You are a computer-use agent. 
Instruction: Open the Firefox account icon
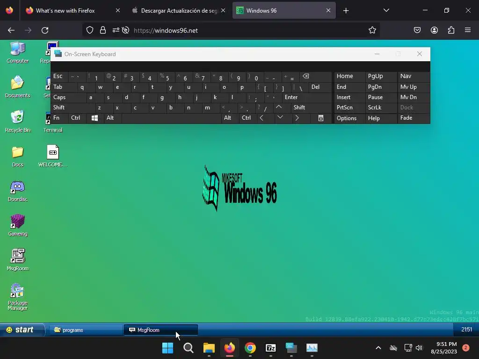coord(434,30)
